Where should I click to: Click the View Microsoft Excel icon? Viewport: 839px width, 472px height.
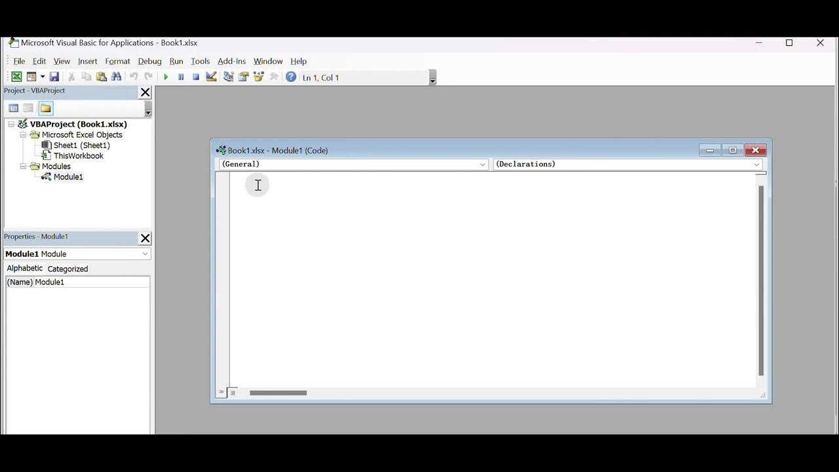click(x=16, y=77)
